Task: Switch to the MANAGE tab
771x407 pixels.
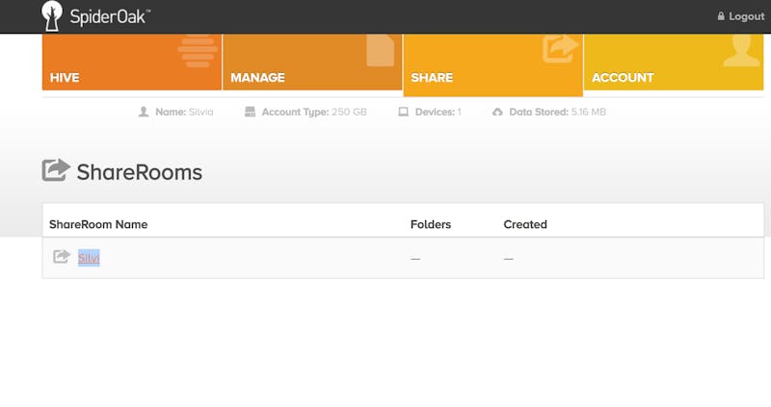Action: coord(312,63)
